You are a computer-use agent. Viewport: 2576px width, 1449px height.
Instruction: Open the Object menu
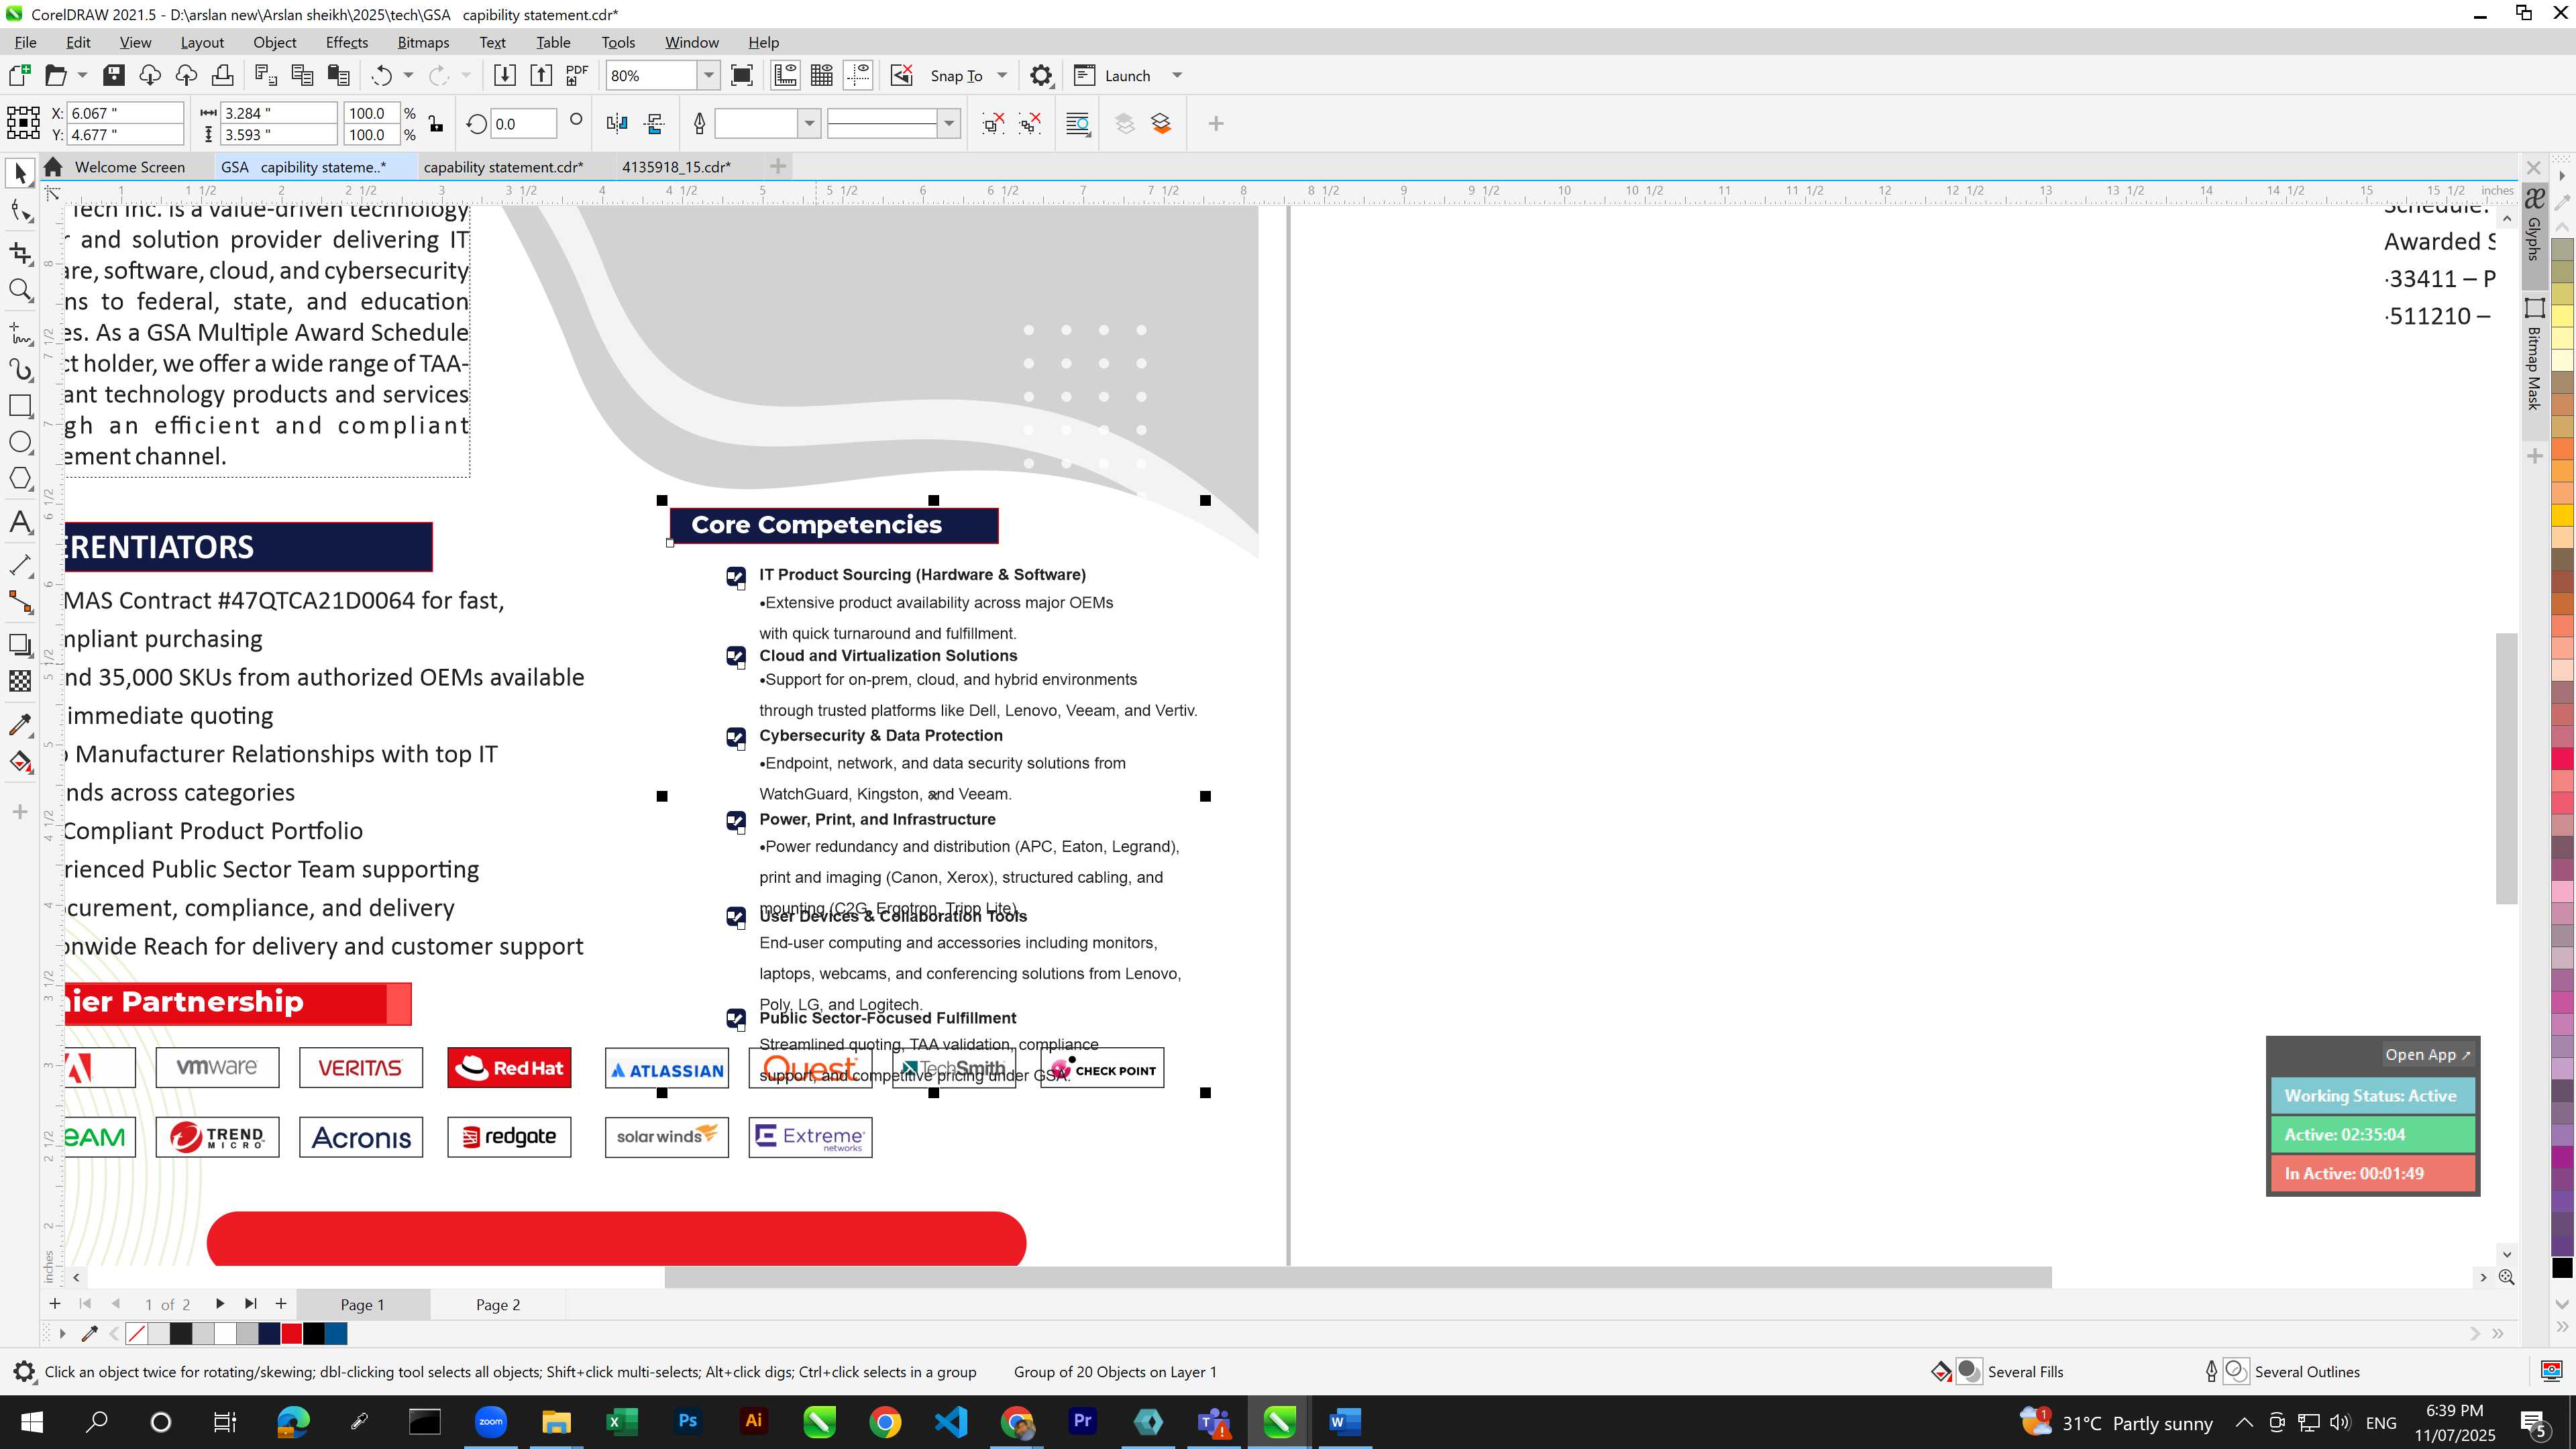274,42
